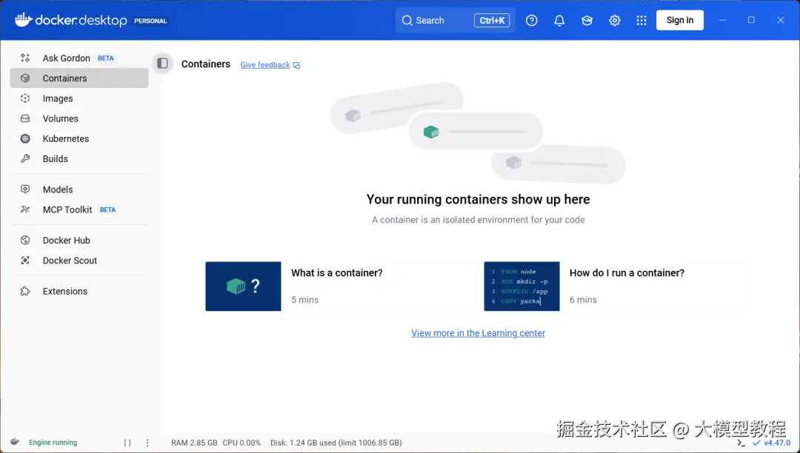Open the Docker Hub icon
The height and width of the screenshot is (453, 800).
click(x=25, y=240)
